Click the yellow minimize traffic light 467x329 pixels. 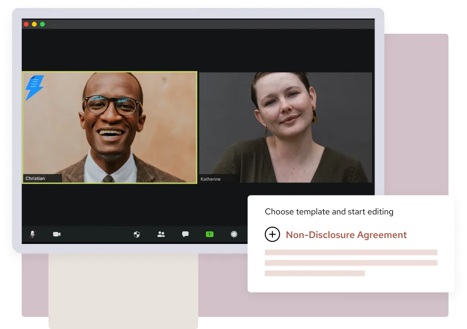click(33, 24)
